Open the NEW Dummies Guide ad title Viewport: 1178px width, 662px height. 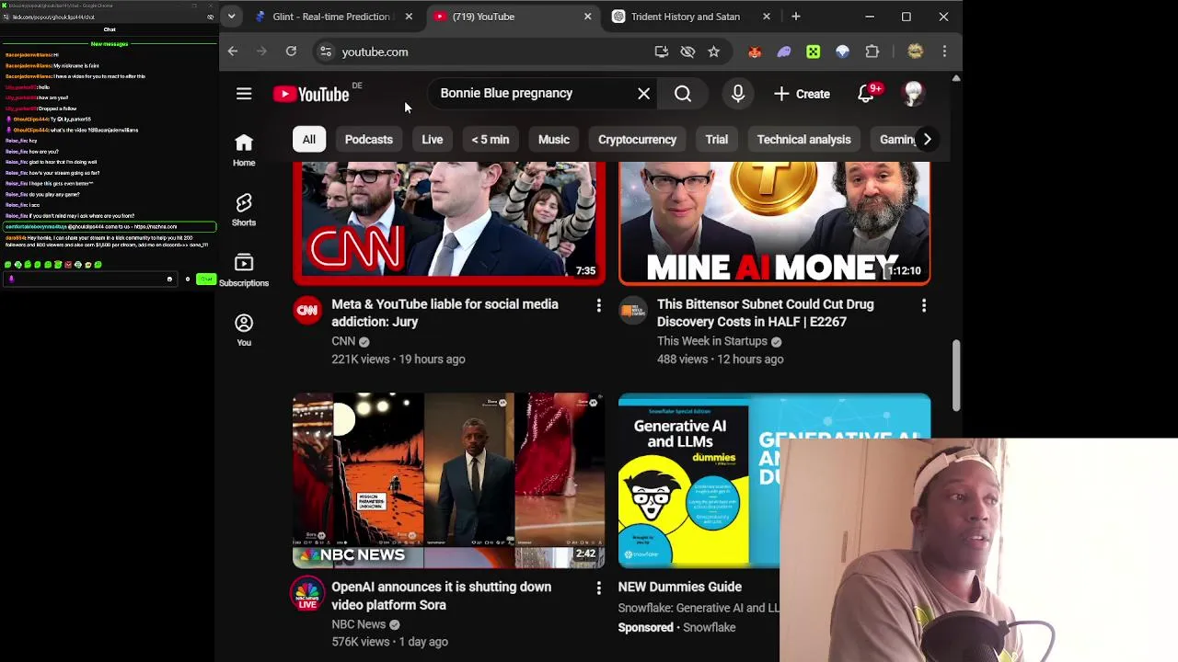click(x=680, y=587)
